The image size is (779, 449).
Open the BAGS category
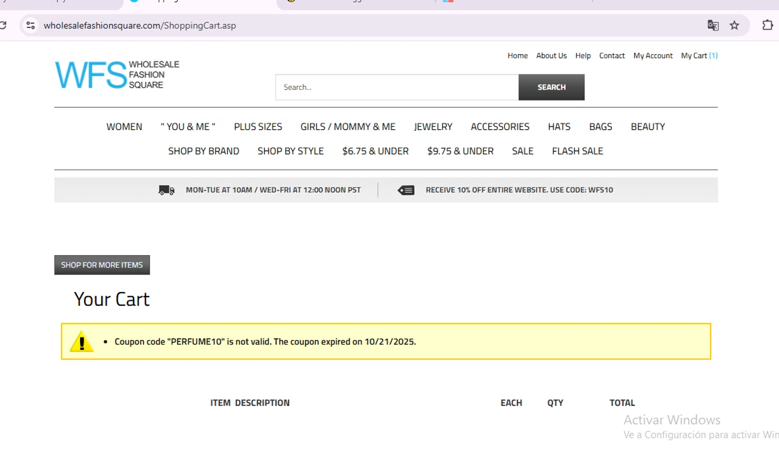pyautogui.click(x=601, y=127)
